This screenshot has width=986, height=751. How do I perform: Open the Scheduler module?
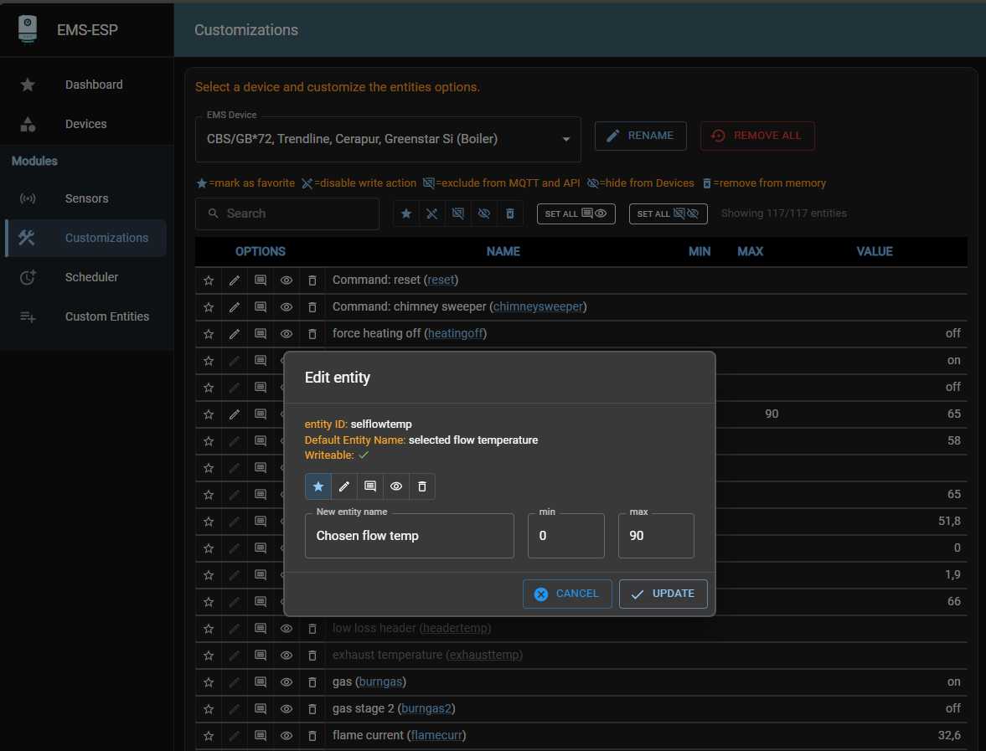(91, 277)
